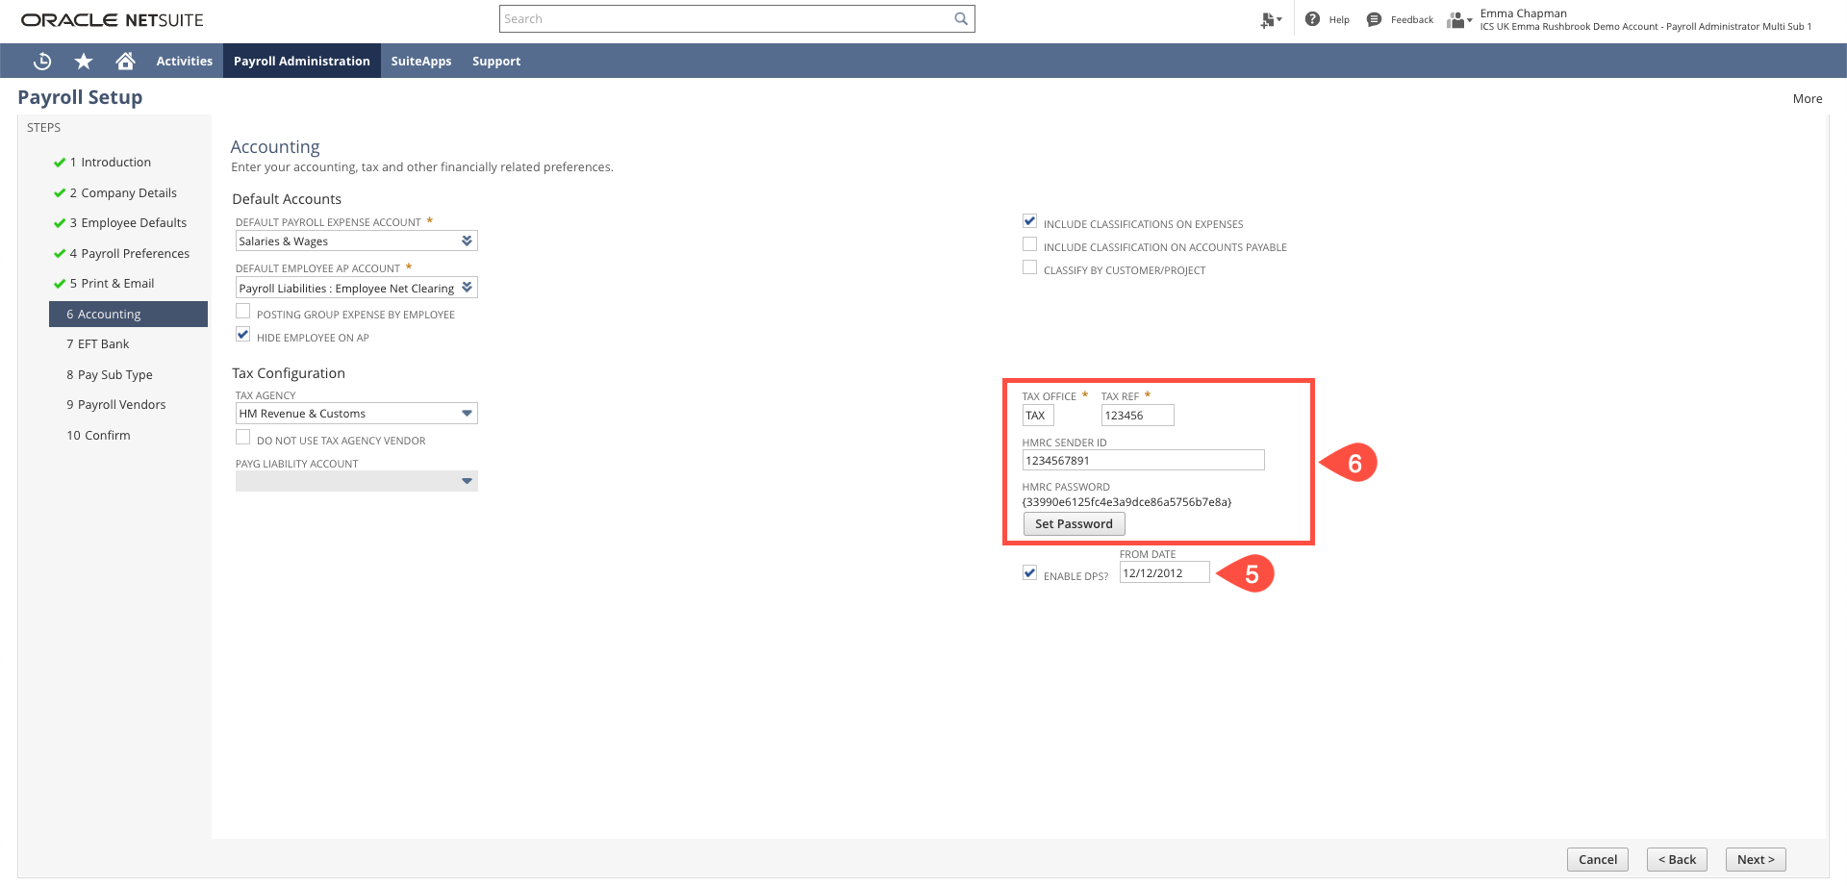Open the Create New quick-add icon
Image resolution: width=1847 pixels, height=886 pixels.
coord(1267,18)
